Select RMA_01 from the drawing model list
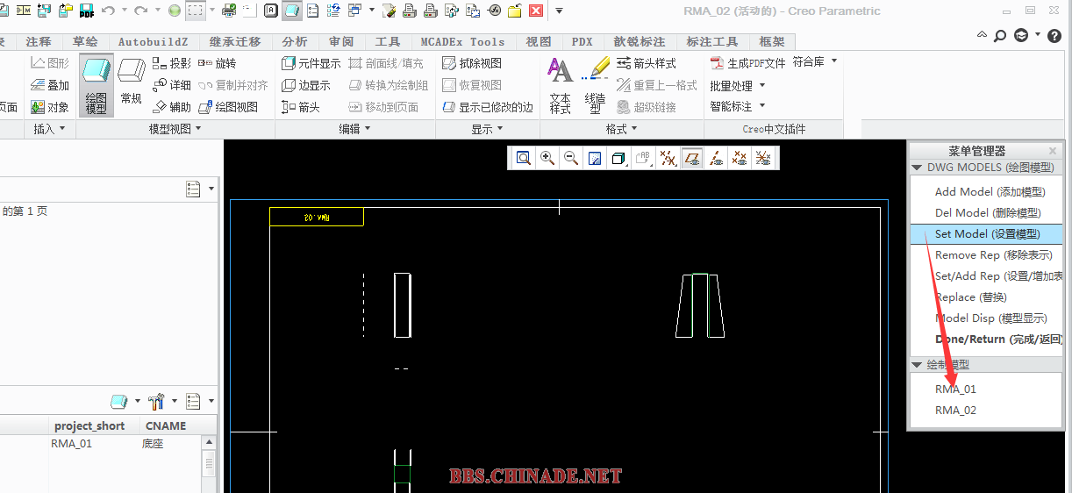1072x493 pixels. pos(955,389)
